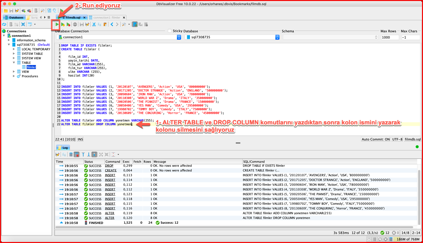
Task: Click the clock monitor icon in the main toolbar
Action: click(x=55, y=11)
